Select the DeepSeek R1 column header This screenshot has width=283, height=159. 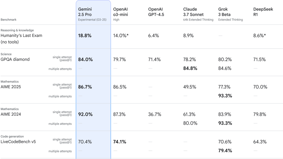coord(263,12)
